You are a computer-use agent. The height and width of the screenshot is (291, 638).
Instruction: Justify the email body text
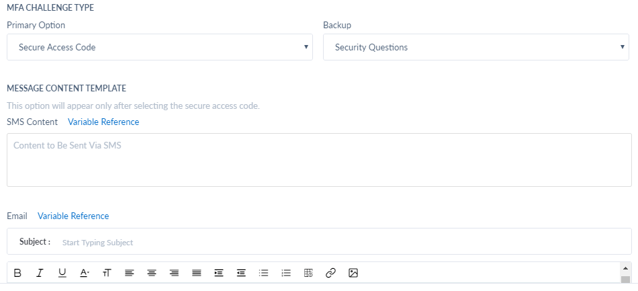pos(197,273)
